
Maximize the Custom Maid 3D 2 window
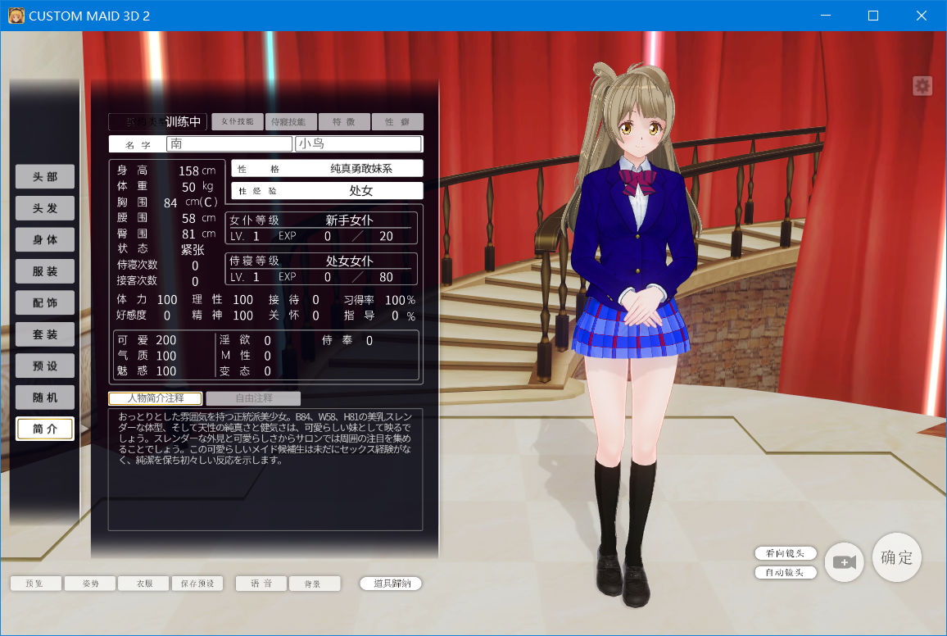(873, 16)
